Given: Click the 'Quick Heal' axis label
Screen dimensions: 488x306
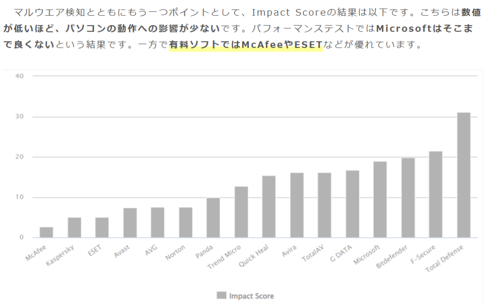Looking at the screenshot, I should 254,256.
